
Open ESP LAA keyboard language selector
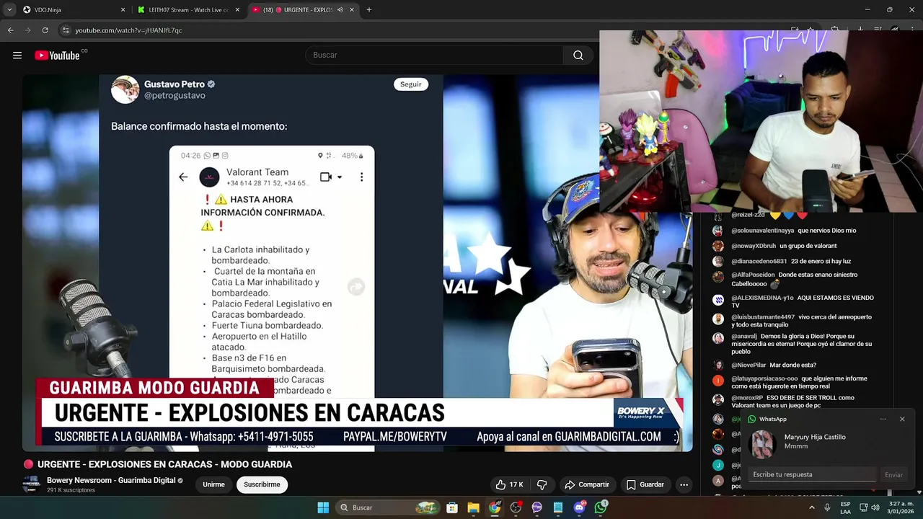[x=846, y=507]
